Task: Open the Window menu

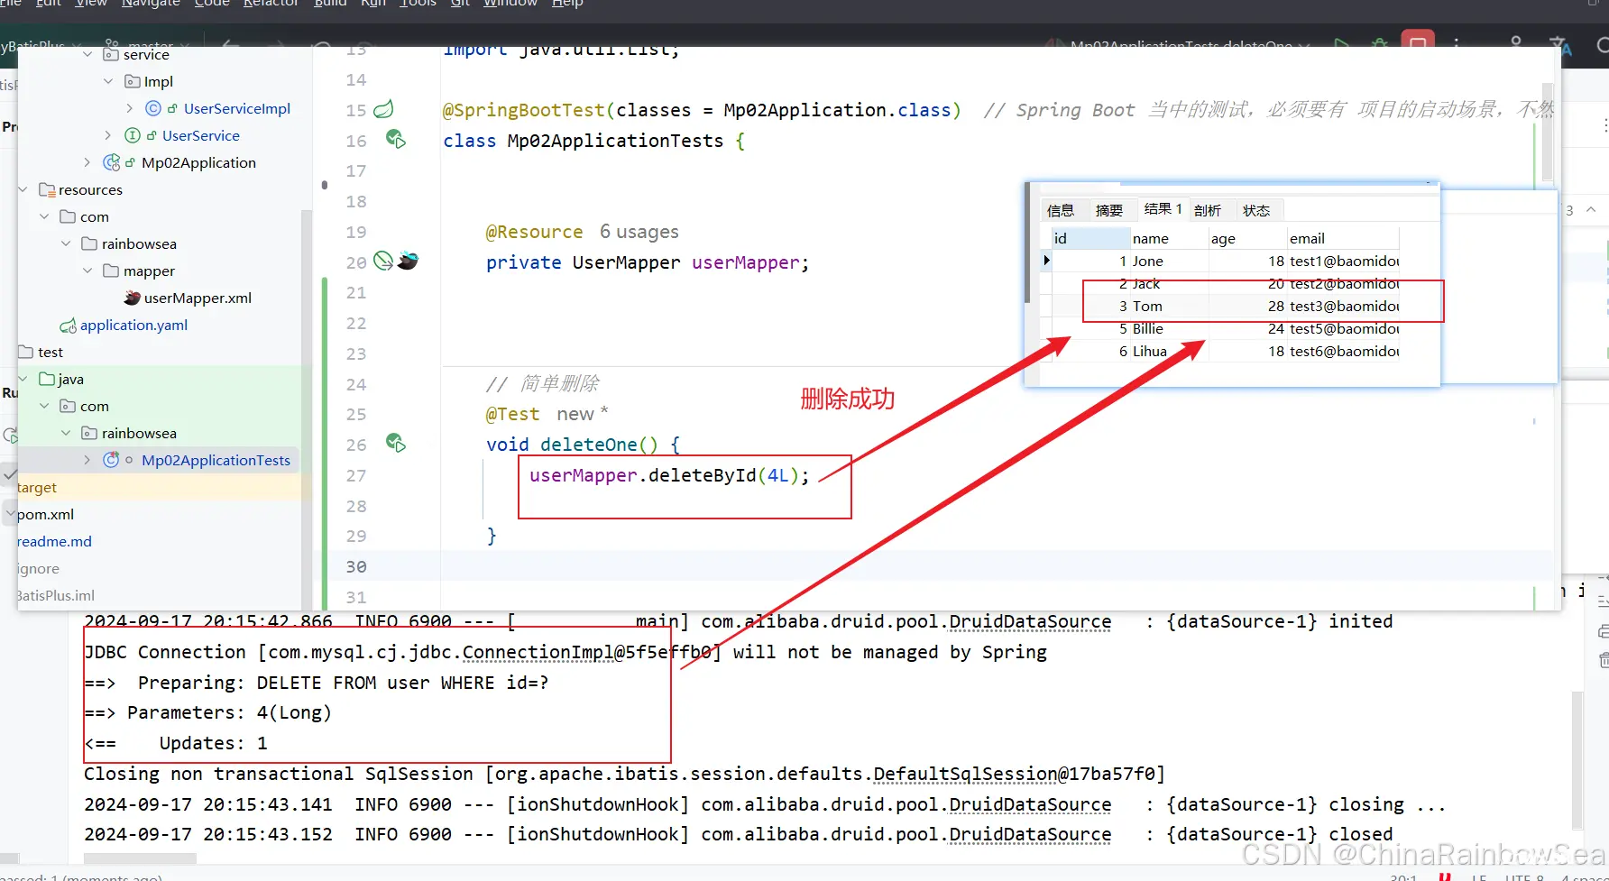Action: [510, 4]
